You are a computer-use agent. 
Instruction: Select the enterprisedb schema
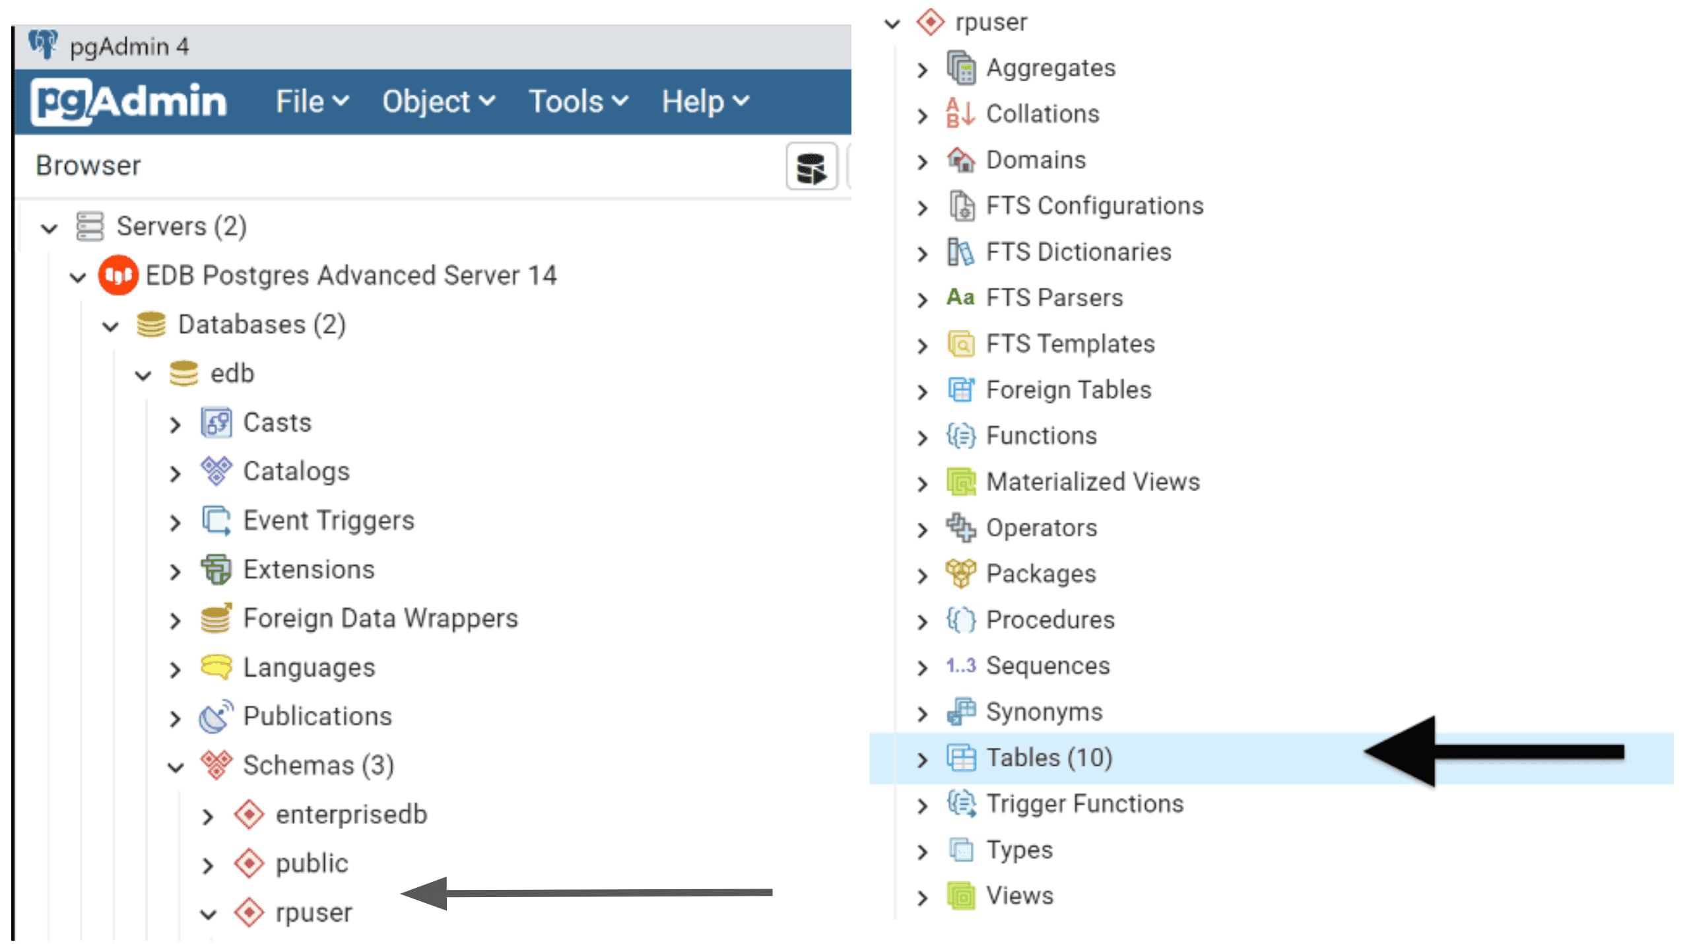click(351, 814)
